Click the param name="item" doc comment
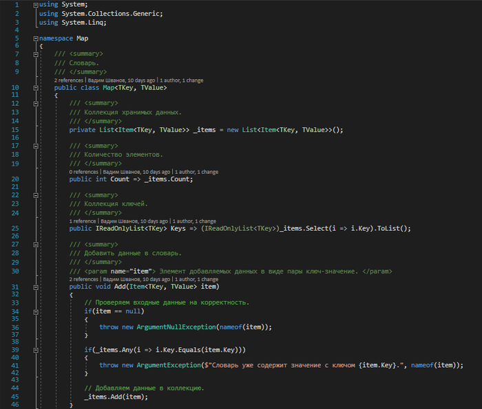The height and width of the screenshot is (409, 482). click(x=231, y=272)
